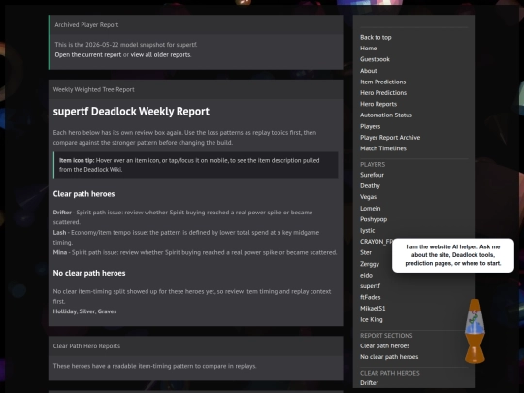
Task: Click Drifter in clear path heroes summary
Action: (62, 213)
